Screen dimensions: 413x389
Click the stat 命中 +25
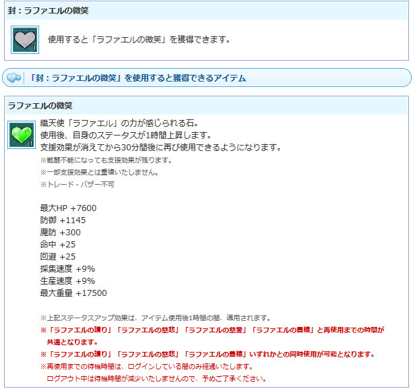coord(57,244)
